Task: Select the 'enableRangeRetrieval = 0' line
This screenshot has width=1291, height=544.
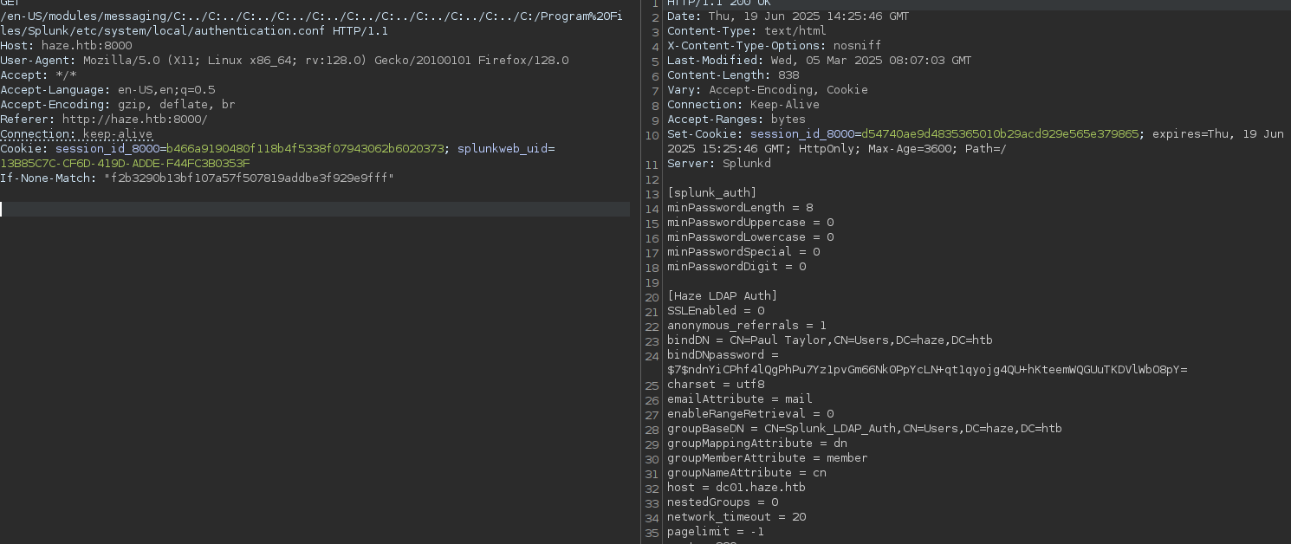Action: [749, 414]
